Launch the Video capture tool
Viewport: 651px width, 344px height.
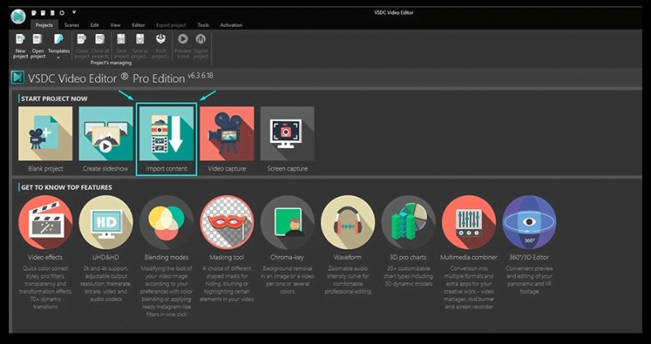(226, 138)
